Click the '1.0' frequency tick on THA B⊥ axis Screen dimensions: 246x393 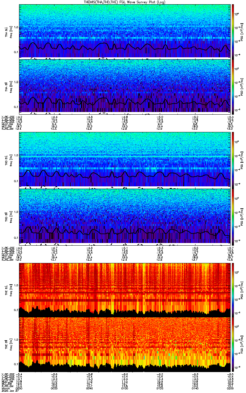(x=16, y=27)
